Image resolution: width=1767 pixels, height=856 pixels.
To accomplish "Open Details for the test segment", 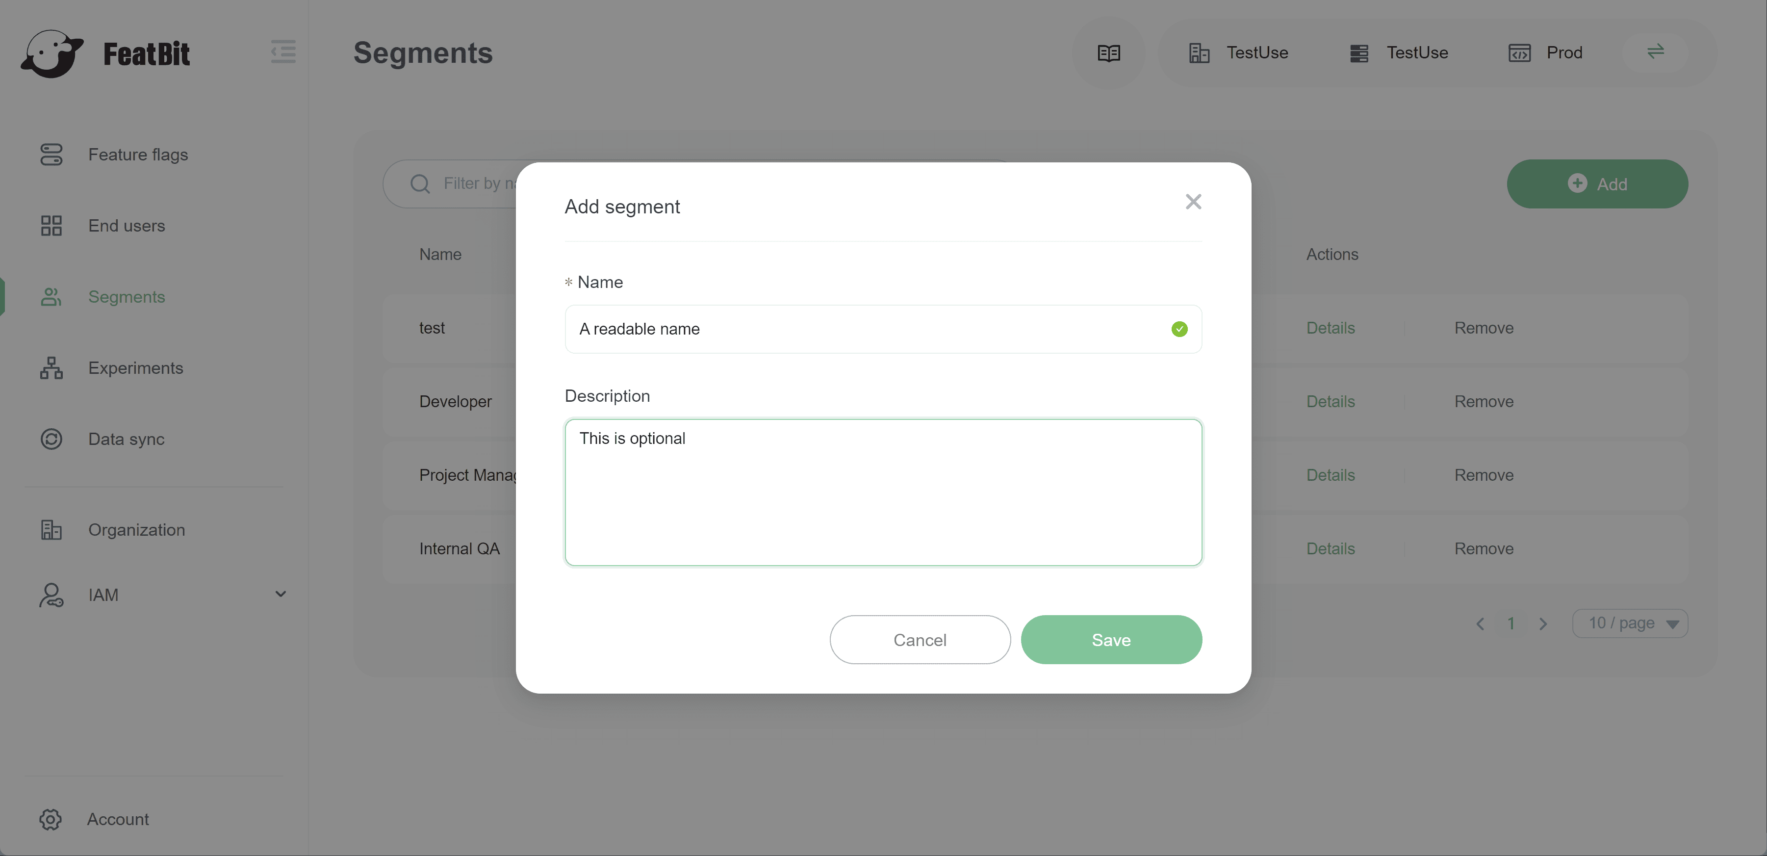I will tap(1330, 328).
